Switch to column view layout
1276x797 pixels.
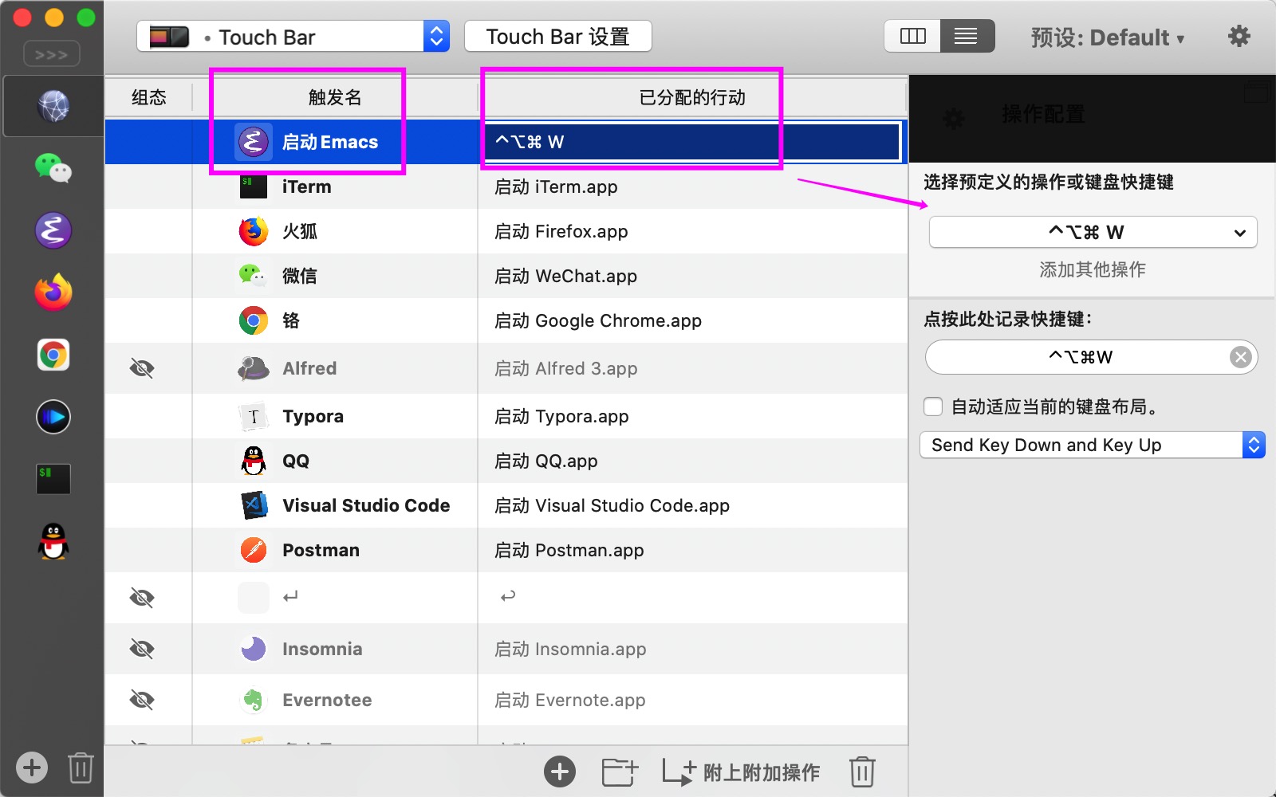click(912, 36)
